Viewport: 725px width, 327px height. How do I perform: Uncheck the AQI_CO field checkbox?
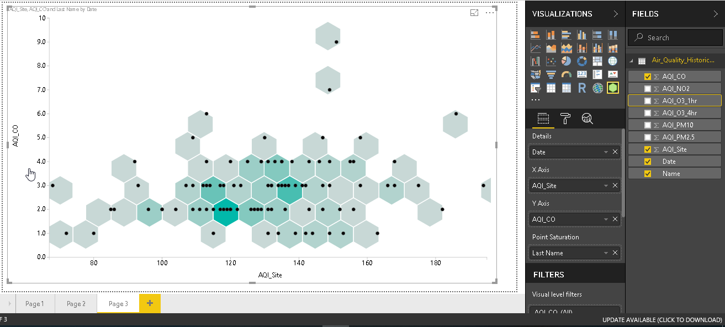[x=648, y=77]
